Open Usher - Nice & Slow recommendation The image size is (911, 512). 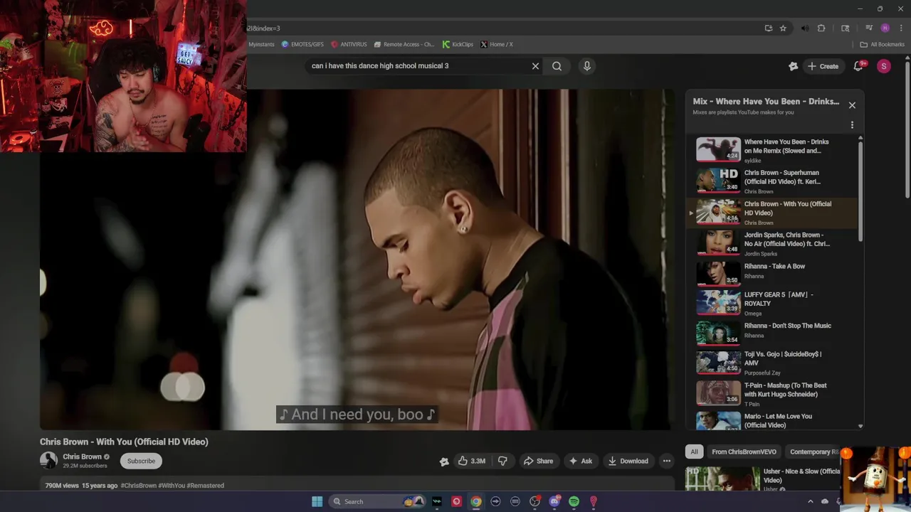(x=762, y=479)
